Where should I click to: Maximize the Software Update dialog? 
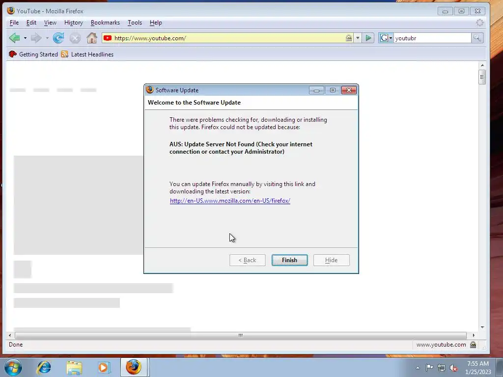pos(333,90)
